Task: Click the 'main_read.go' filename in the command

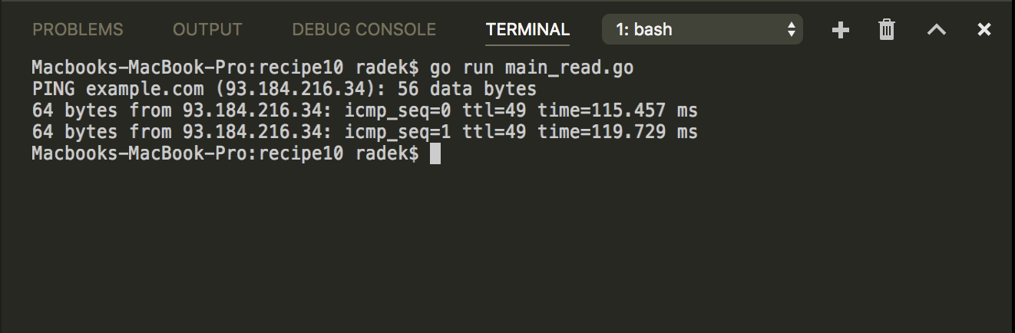Action: tap(569, 68)
